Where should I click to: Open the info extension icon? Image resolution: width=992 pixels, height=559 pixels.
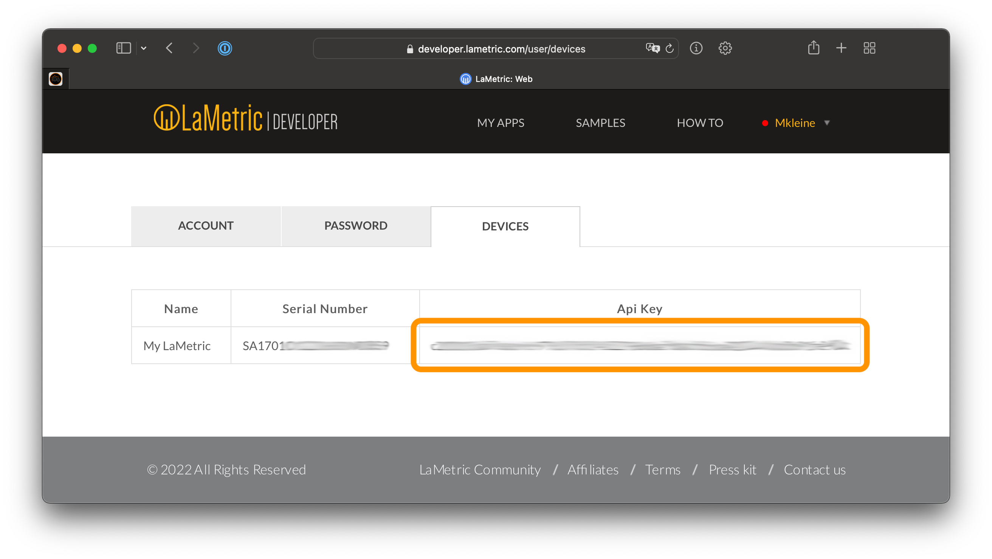click(696, 48)
